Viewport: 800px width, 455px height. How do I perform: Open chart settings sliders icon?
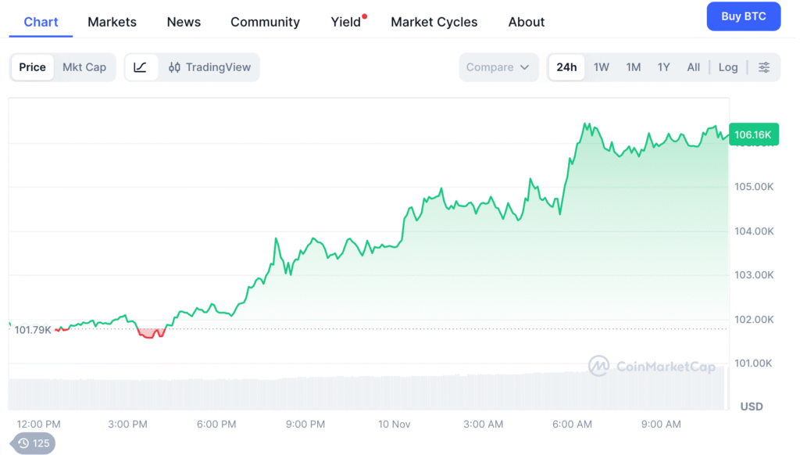[764, 67]
